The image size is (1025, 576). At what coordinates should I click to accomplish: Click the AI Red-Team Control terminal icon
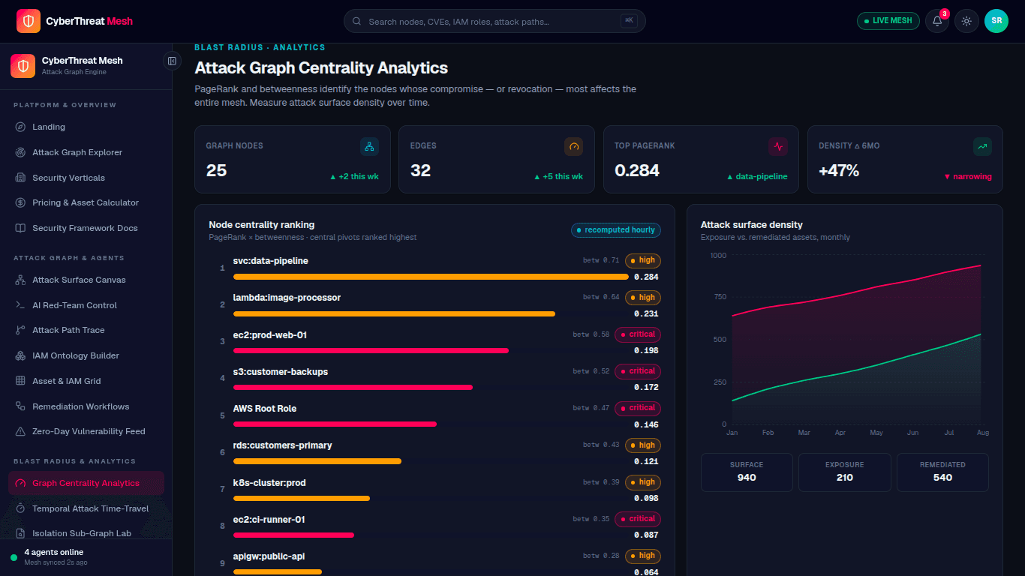click(x=20, y=305)
